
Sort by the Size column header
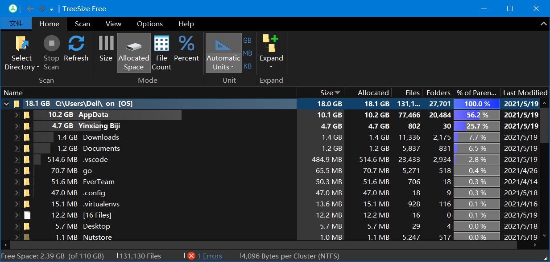[x=321, y=93]
